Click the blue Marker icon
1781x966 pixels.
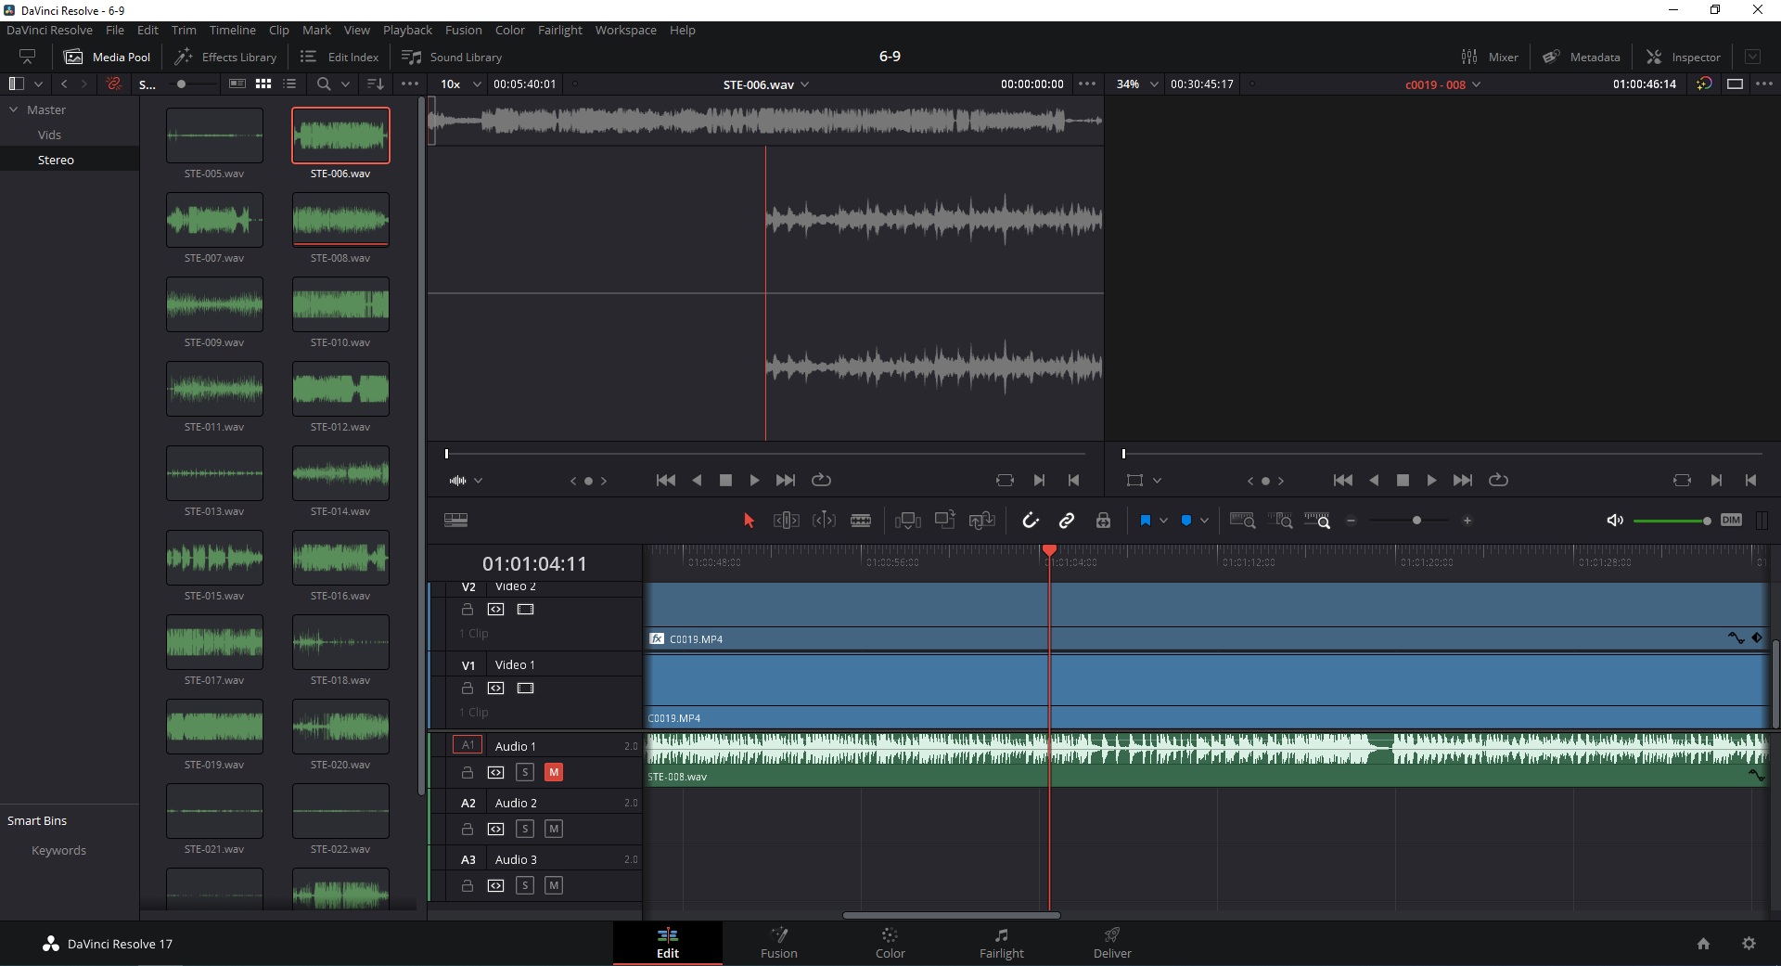click(1185, 521)
